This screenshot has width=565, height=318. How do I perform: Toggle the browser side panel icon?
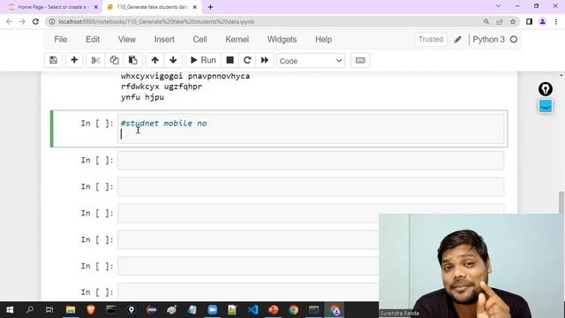[529, 21]
